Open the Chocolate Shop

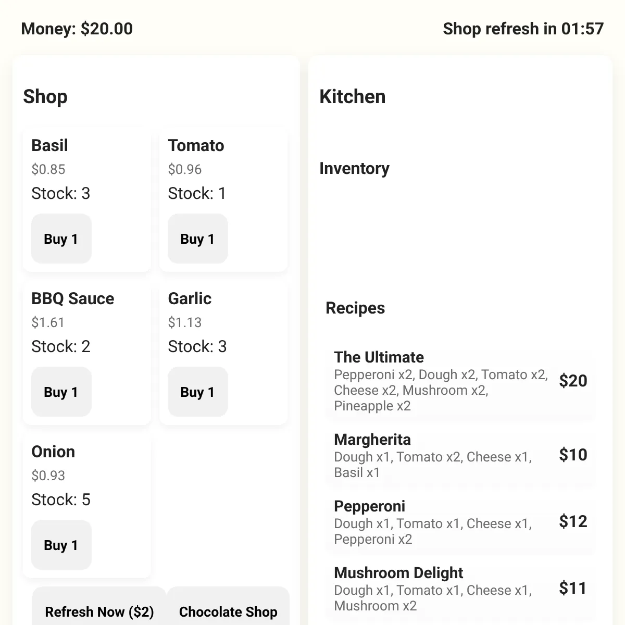click(228, 609)
